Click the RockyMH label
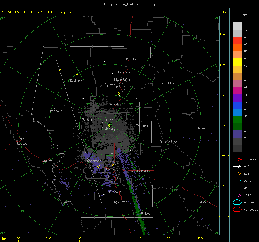 click(76, 81)
